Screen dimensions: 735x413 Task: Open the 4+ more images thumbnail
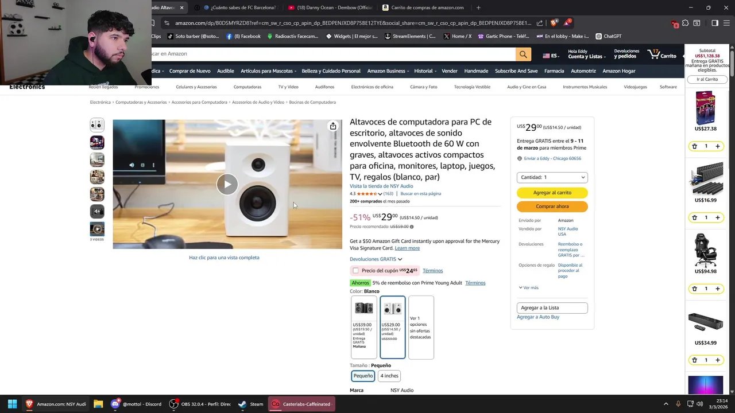tap(97, 211)
